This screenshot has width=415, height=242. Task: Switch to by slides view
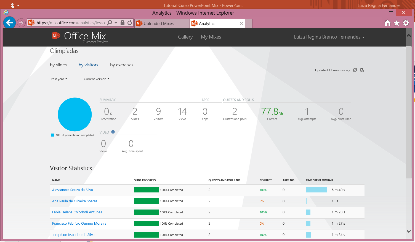point(58,65)
